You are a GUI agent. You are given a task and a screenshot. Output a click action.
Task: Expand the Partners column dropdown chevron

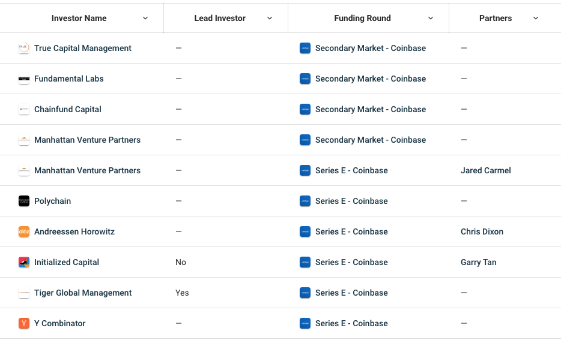(536, 19)
